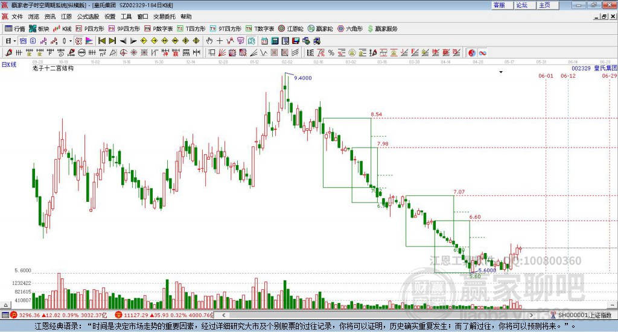
Task: Click the 主页 homepage button
Action: [547, 5]
